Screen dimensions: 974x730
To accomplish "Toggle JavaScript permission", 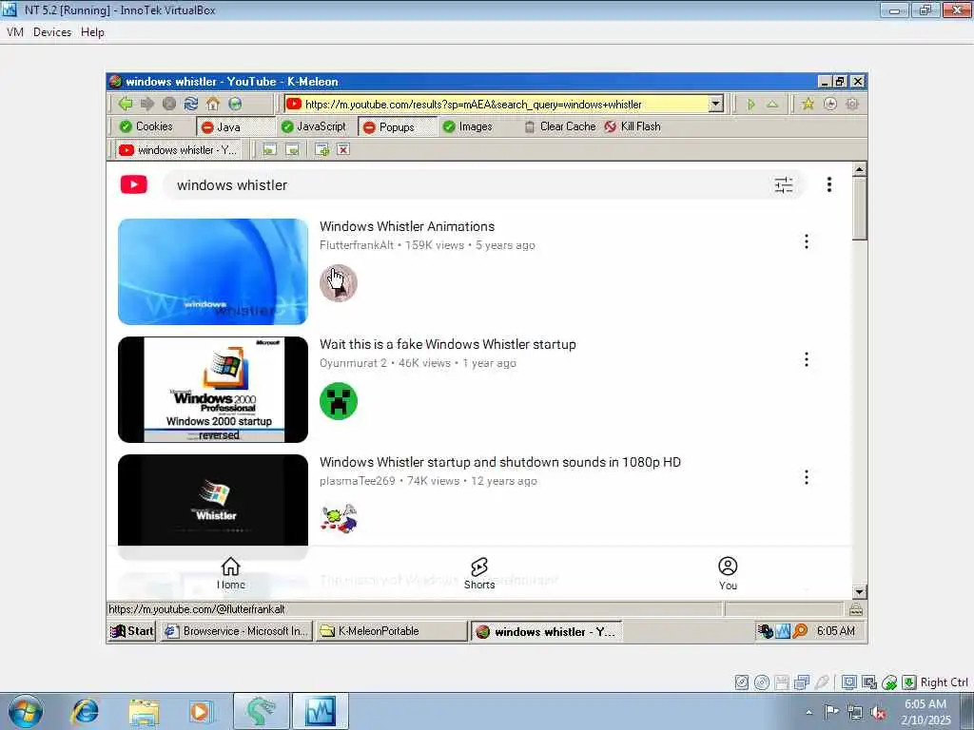I will (314, 126).
